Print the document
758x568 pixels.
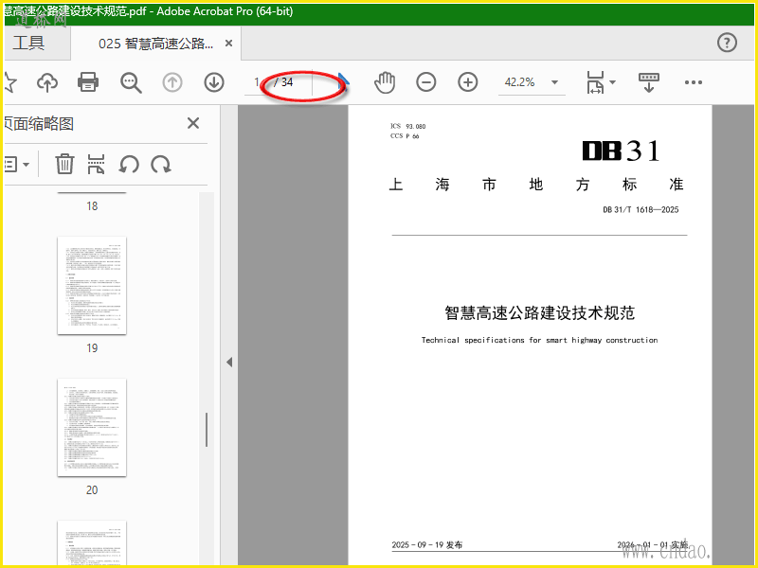(88, 82)
